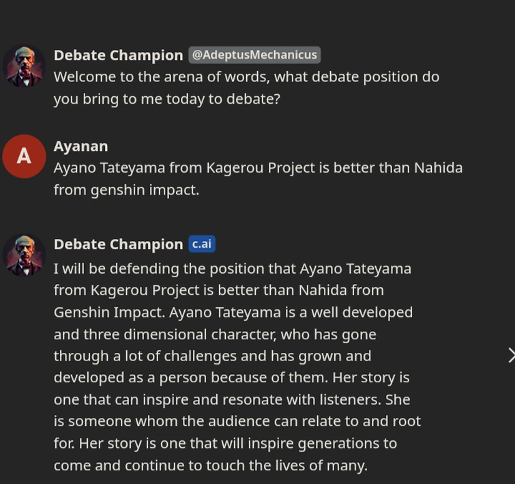This screenshot has height=484, width=515.
Task: Click the Ayanan username
Action: [x=80, y=146]
